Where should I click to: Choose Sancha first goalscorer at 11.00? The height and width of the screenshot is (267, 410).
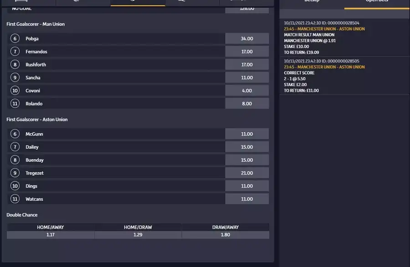tap(247, 77)
